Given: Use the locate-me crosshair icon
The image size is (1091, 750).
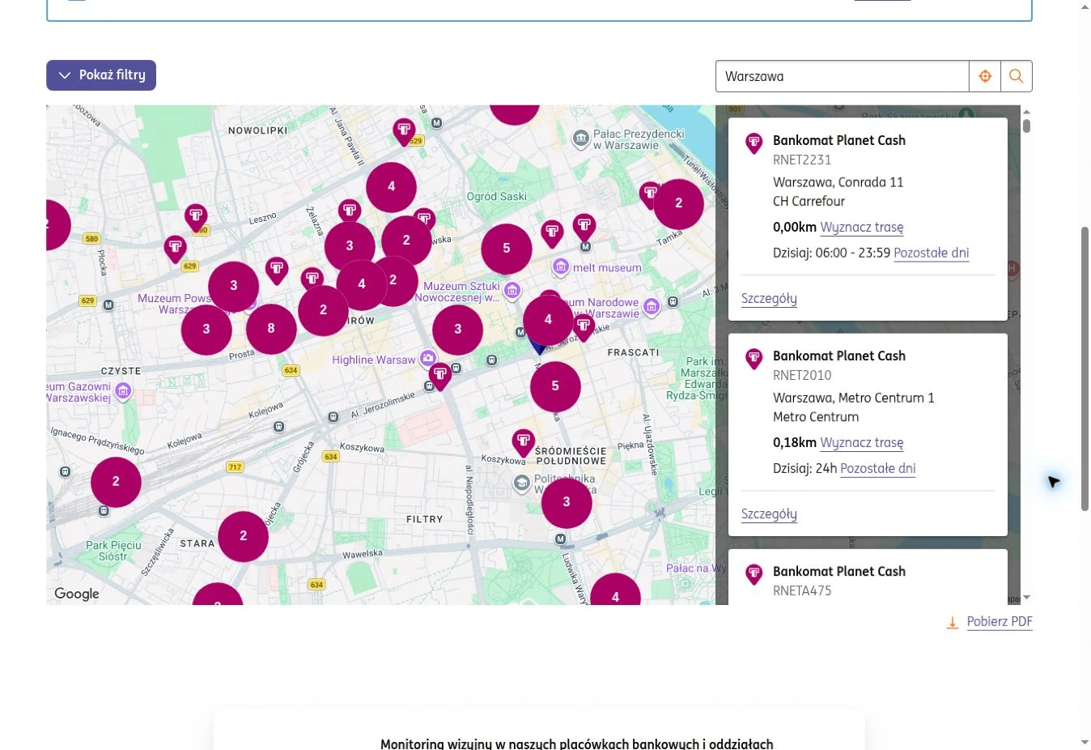Looking at the screenshot, I should (x=985, y=76).
